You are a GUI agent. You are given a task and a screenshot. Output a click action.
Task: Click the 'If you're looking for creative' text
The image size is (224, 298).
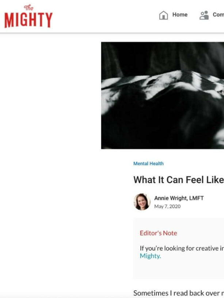pyautogui.click(x=182, y=248)
